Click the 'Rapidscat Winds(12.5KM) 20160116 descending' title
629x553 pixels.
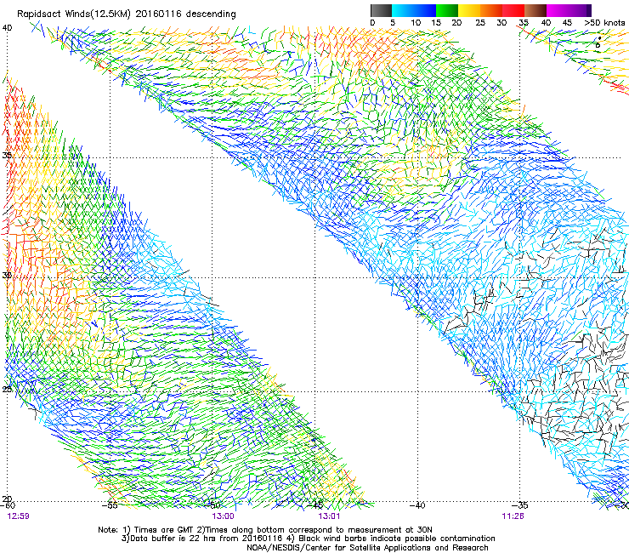127,14
